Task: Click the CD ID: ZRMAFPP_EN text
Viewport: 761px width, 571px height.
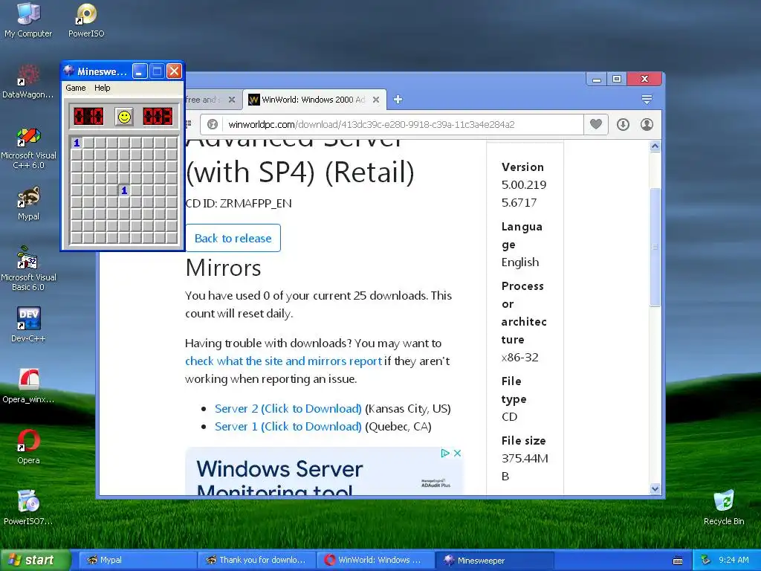Action: [x=239, y=203]
